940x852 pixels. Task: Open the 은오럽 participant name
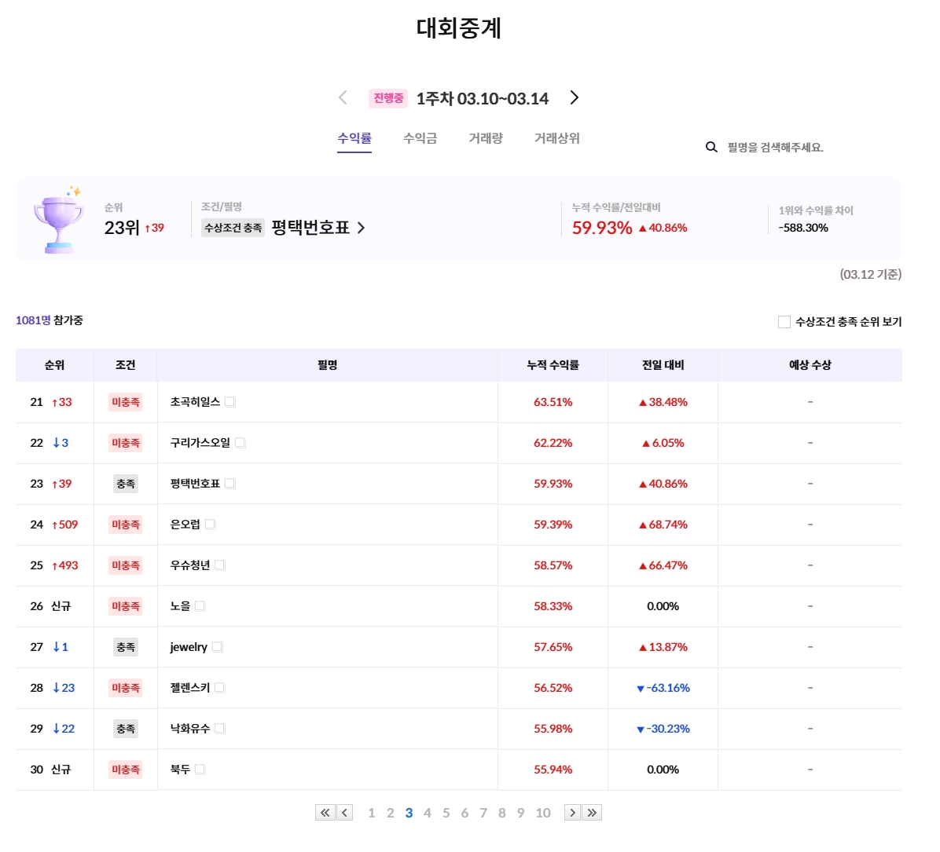[x=185, y=525]
